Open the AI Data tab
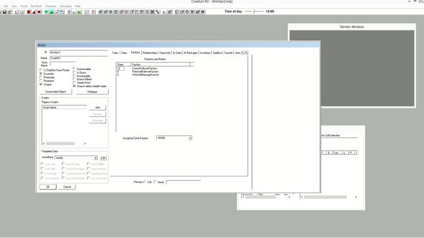The image size is (424, 238). [x=177, y=53]
